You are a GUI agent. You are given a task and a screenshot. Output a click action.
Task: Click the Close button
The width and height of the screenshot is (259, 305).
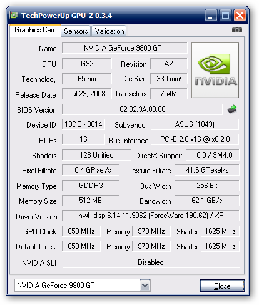222,286
